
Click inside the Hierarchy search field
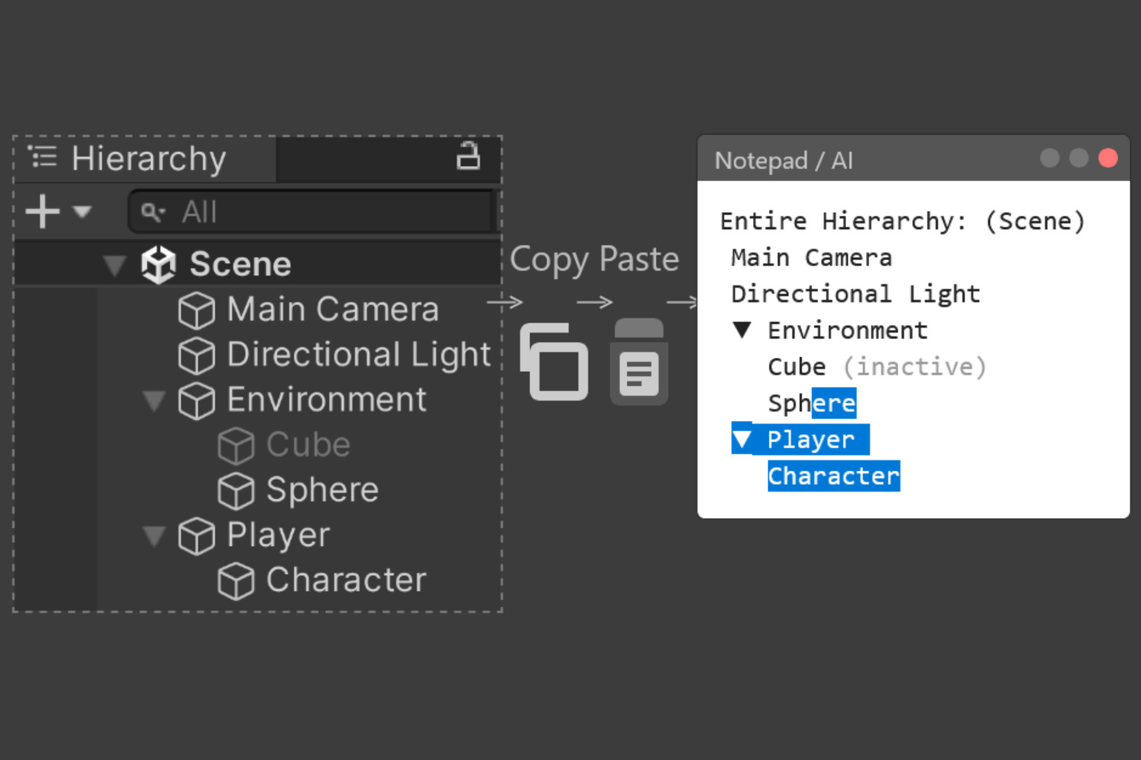click(x=322, y=212)
